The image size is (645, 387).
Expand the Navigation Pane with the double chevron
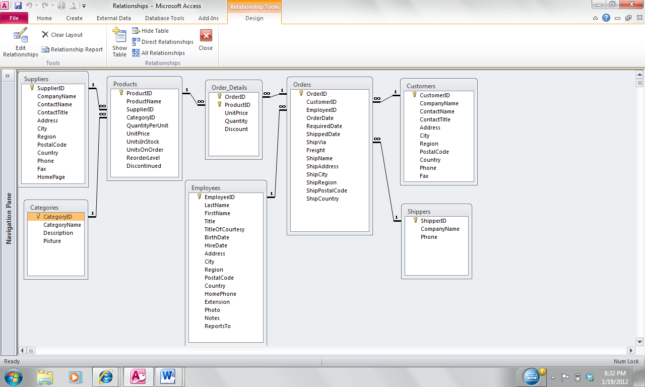tap(9, 76)
